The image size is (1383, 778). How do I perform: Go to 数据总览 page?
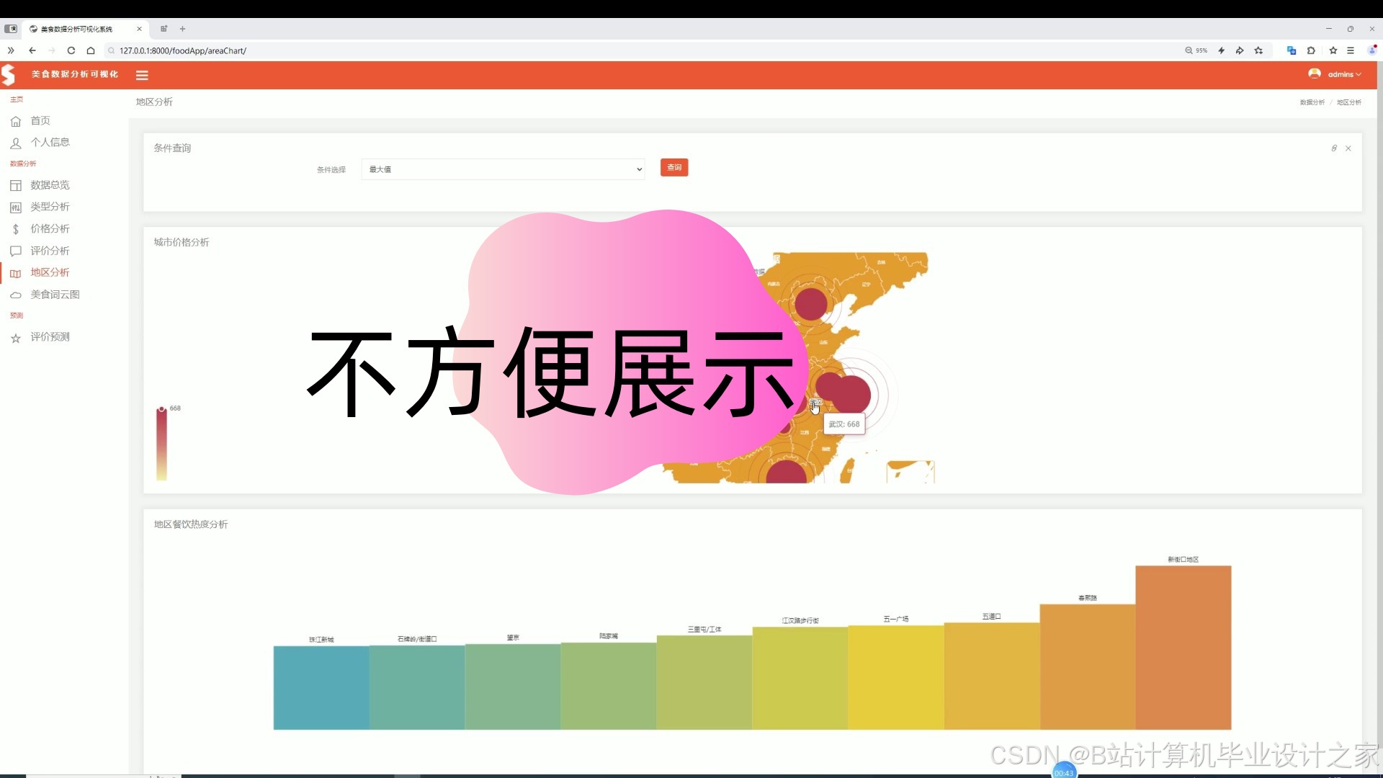[x=50, y=185]
